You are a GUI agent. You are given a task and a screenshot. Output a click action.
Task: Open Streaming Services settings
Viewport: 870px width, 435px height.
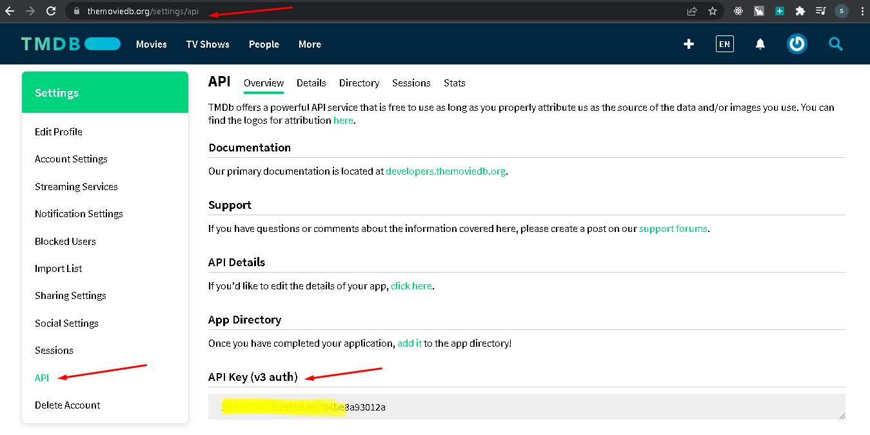(x=76, y=186)
